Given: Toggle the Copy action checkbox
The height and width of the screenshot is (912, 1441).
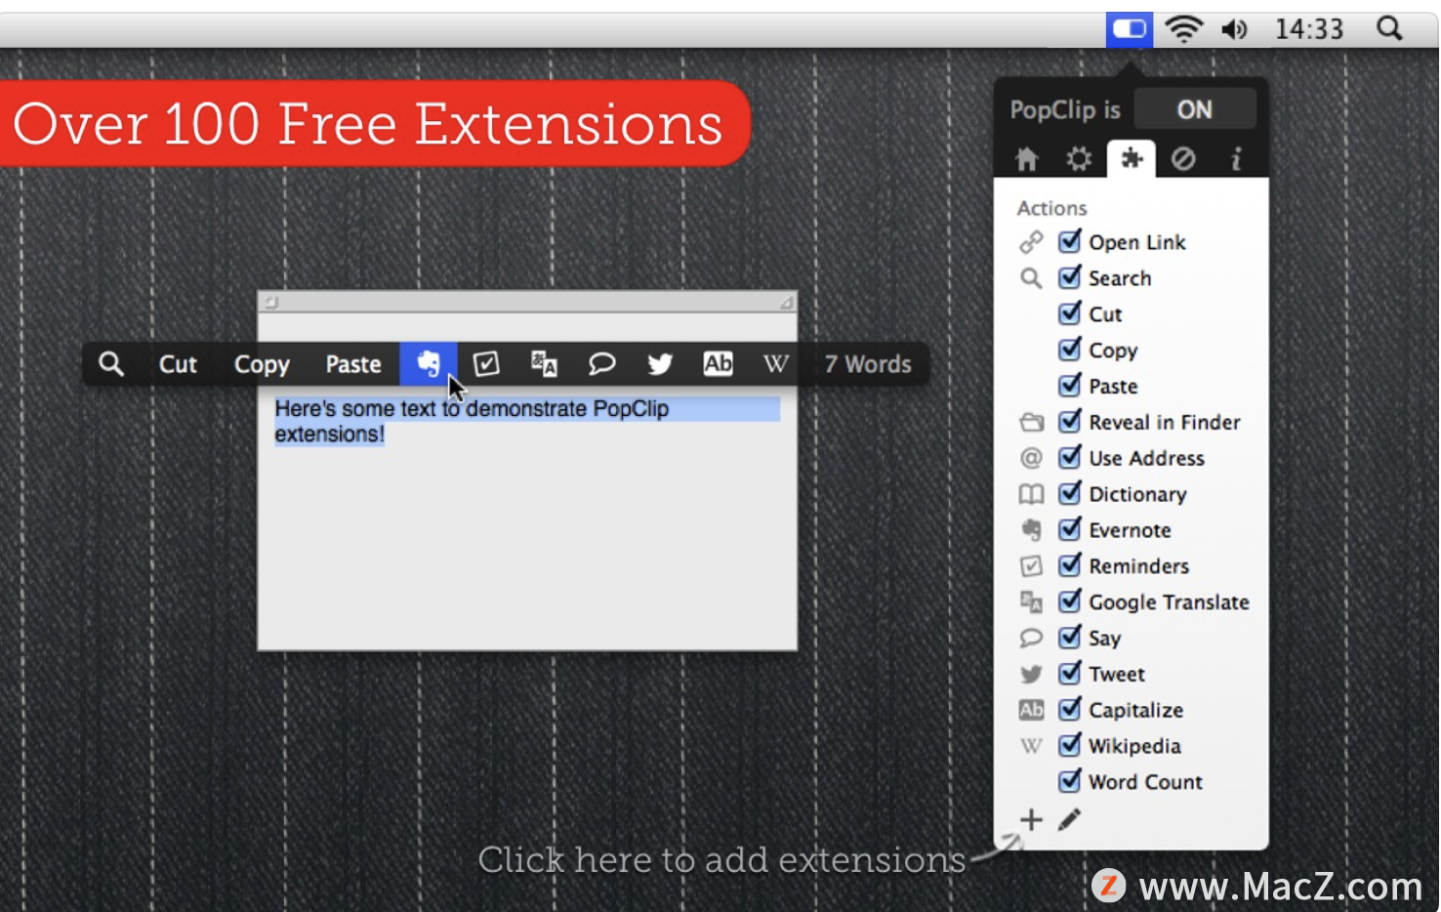Looking at the screenshot, I should tap(1070, 349).
